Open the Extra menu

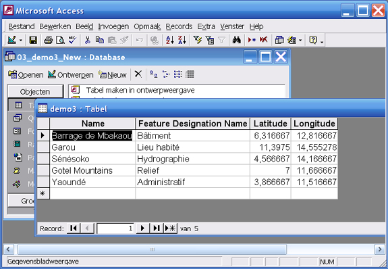pos(206,26)
